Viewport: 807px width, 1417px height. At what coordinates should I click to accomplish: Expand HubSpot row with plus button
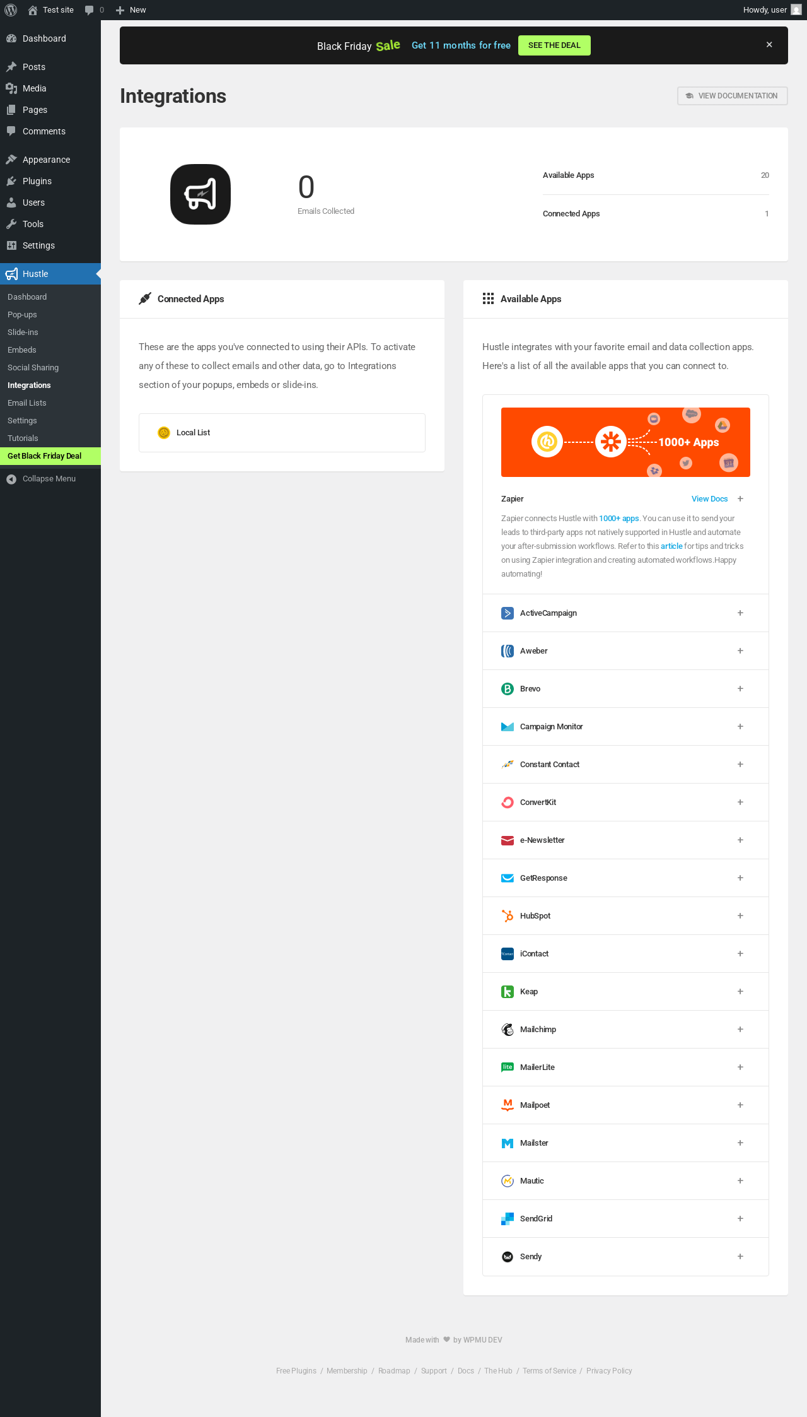point(740,916)
